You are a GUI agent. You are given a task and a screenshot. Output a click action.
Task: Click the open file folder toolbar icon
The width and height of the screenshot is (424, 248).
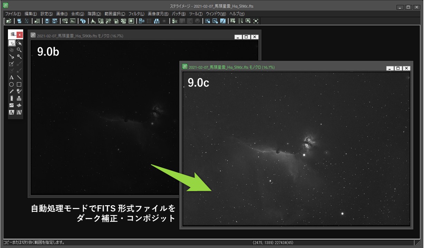pyautogui.click(x=9, y=21)
